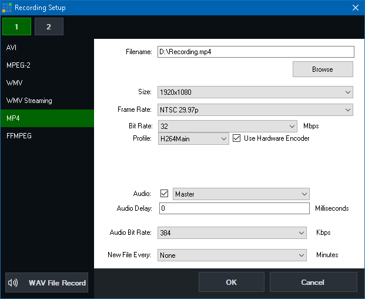Expand the Audio Bit Rate dropdown

tap(232, 232)
